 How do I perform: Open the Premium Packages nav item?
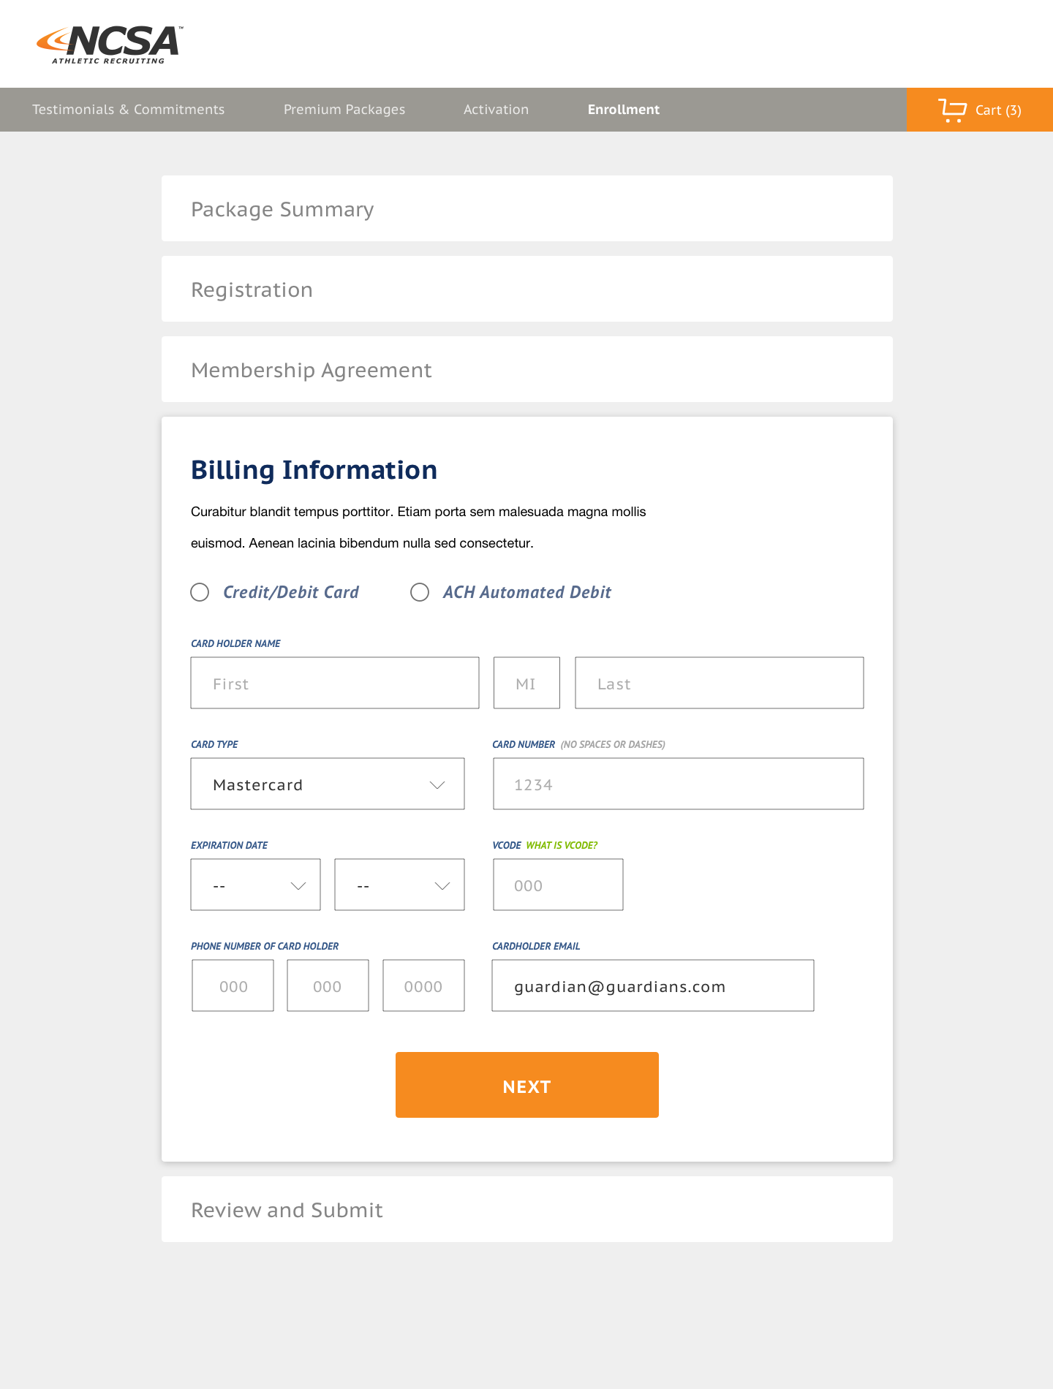(344, 110)
